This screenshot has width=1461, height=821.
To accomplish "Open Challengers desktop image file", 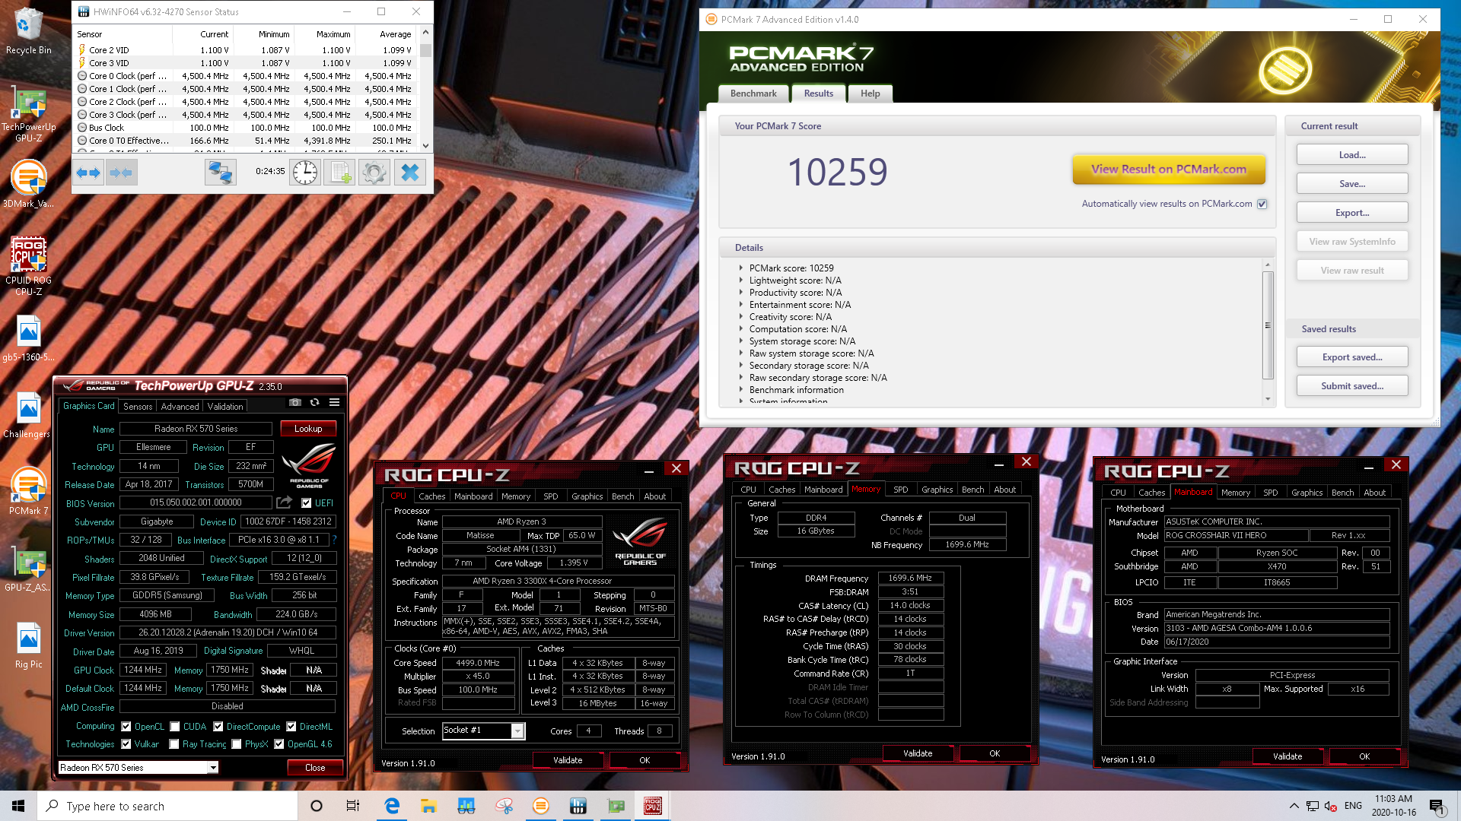I will pos(28,415).
